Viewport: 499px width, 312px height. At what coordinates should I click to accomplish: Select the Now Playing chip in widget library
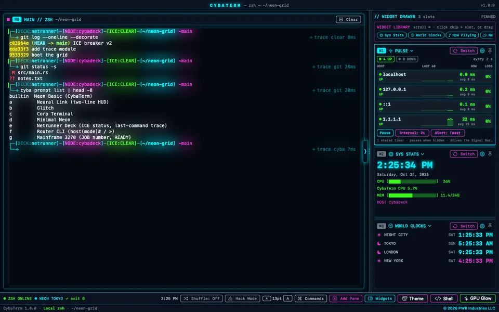coord(462,35)
